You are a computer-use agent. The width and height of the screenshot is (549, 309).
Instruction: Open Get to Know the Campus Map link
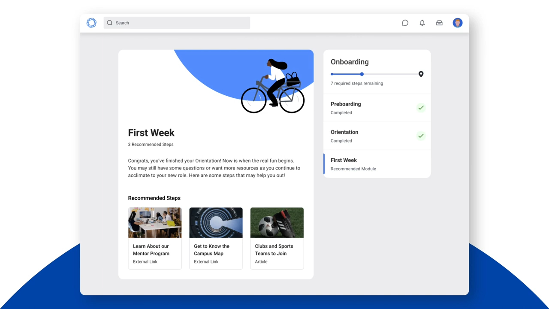pyautogui.click(x=216, y=238)
